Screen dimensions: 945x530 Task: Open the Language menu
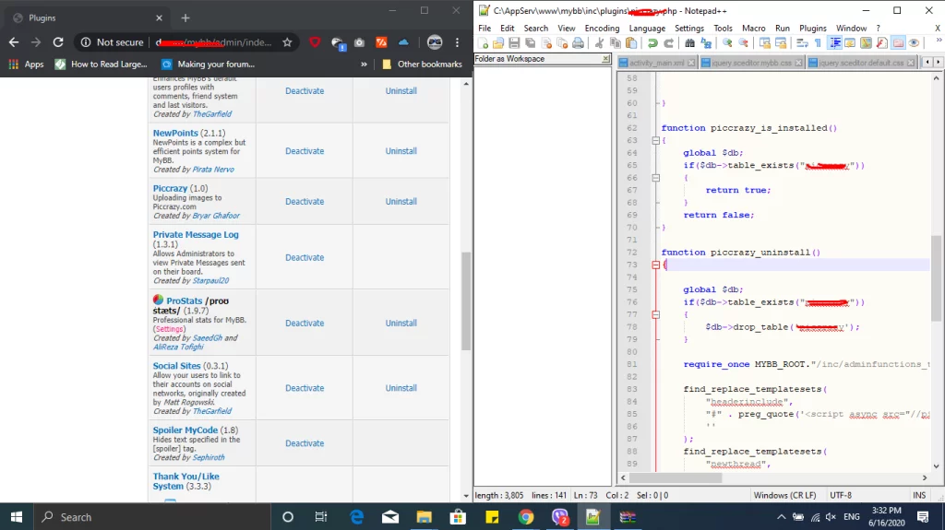[x=647, y=29]
